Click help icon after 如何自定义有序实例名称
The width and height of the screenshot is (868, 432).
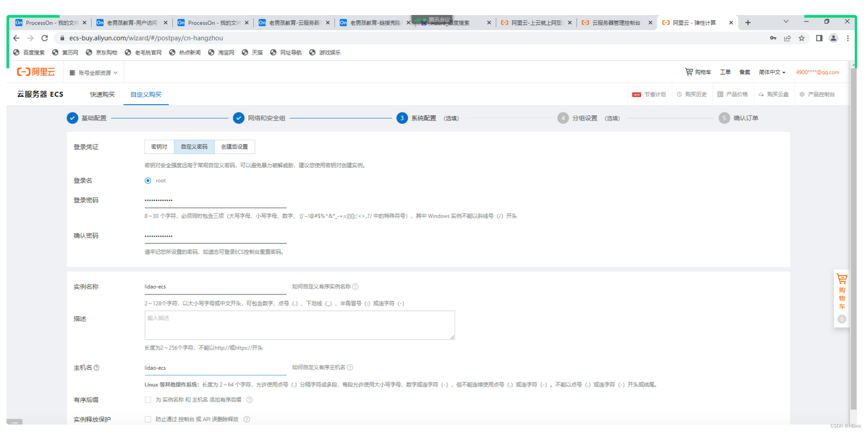coord(355,286)
